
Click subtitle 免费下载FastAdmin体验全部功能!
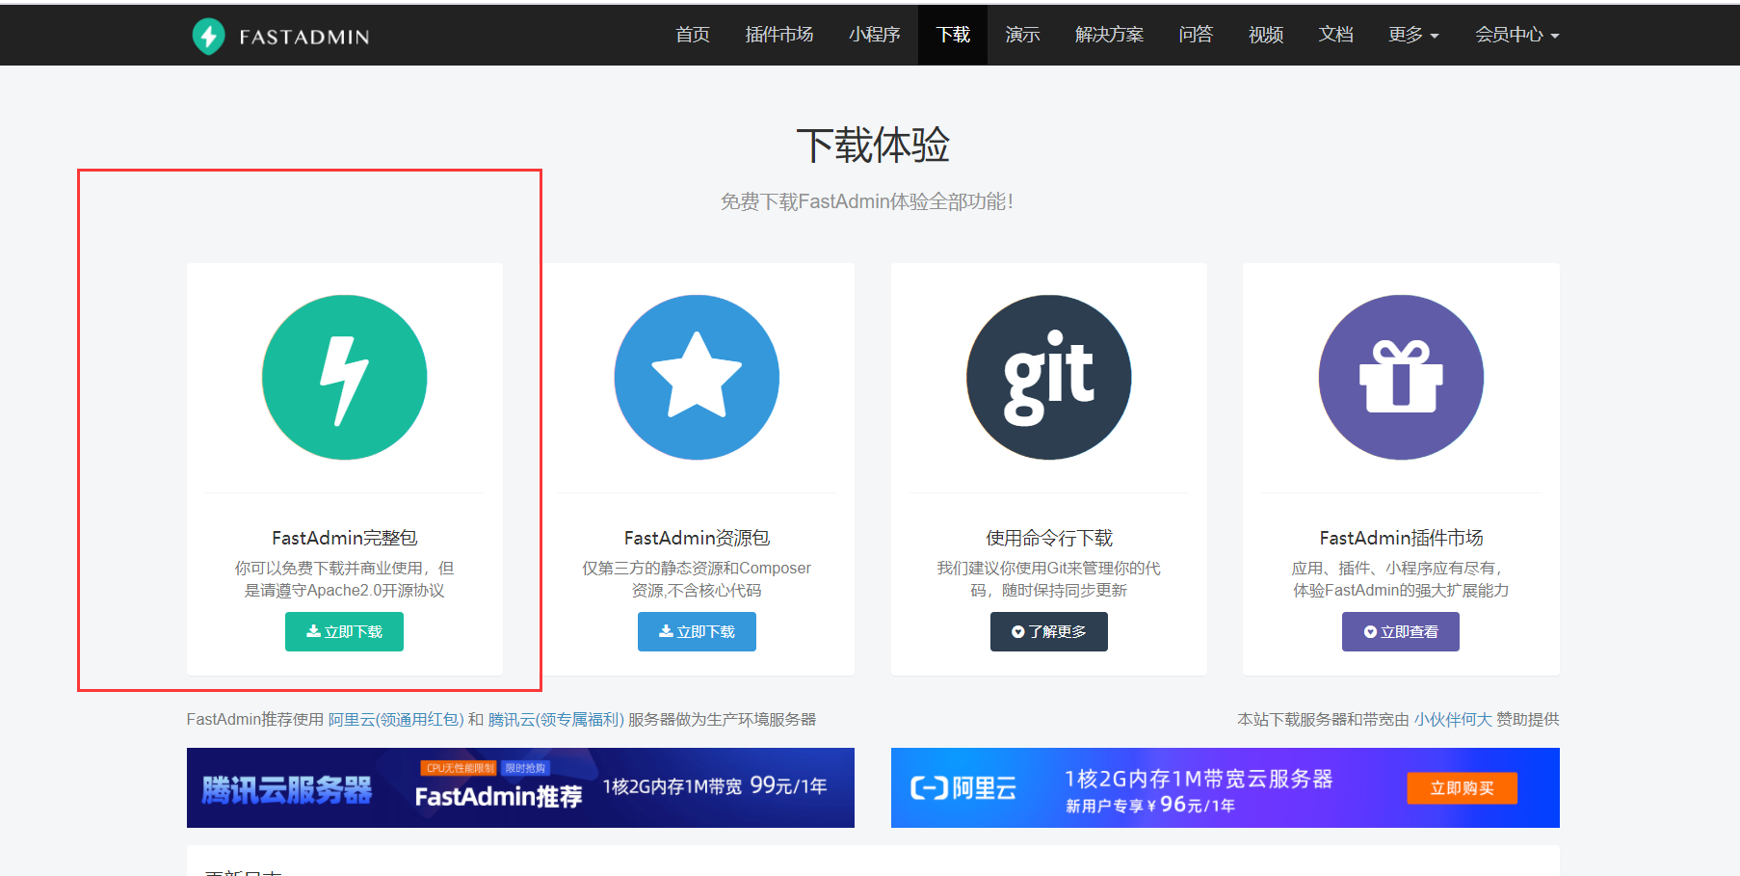(867, 201)
